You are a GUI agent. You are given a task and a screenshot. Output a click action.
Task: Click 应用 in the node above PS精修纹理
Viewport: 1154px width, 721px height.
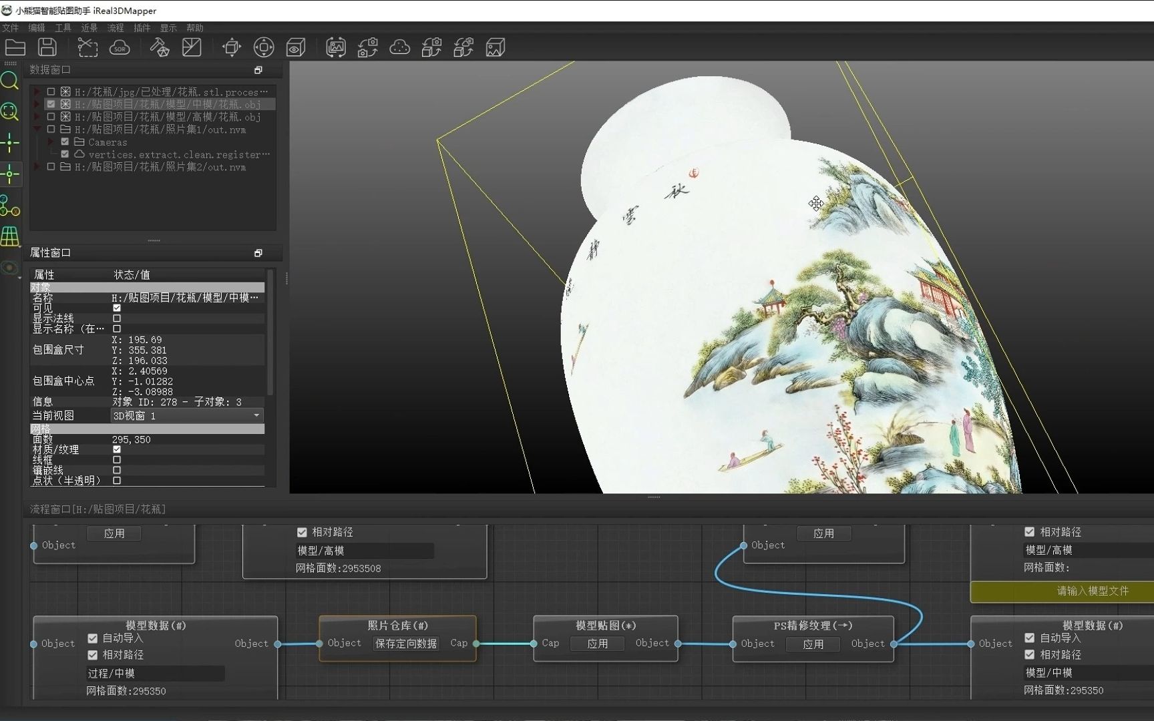pos(823,533)
